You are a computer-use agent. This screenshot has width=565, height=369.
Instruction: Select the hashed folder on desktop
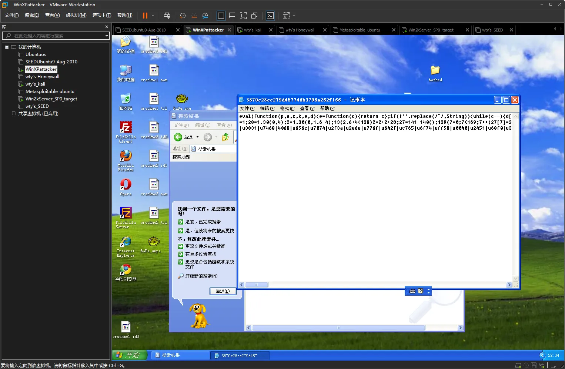435,73
